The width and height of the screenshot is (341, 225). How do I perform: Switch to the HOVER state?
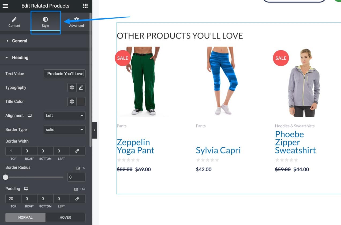pos(65,217)
